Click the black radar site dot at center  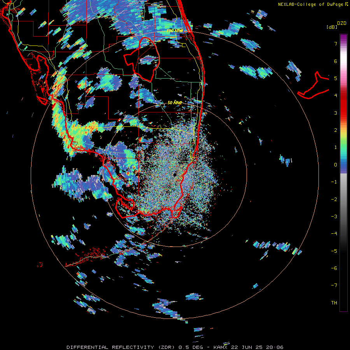(175, 175)
